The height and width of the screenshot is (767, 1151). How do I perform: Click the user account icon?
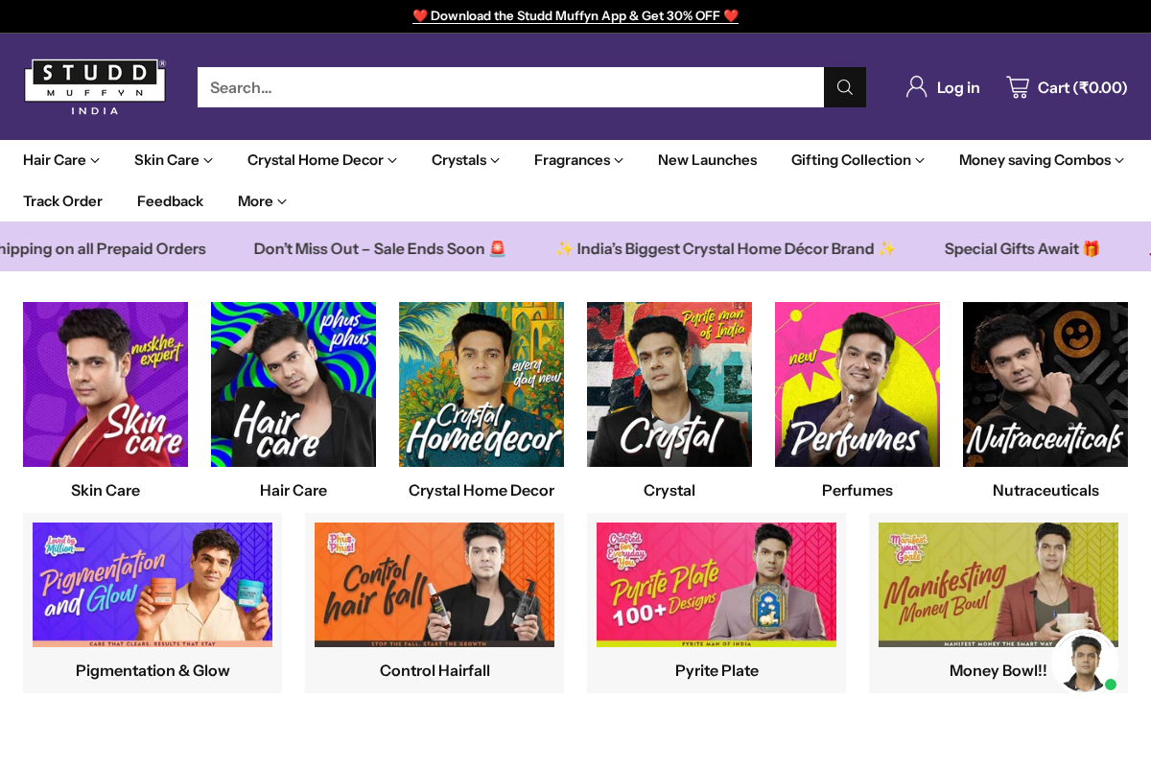coord(916,87)
